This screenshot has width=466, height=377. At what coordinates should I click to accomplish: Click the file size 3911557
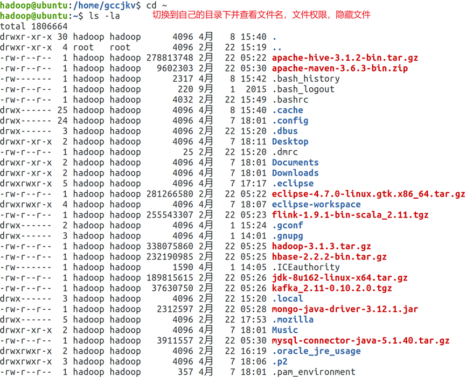[175, 340]
